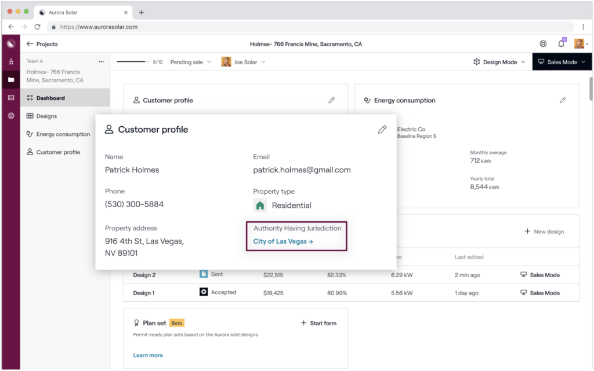Open the Team A three-dots menu
Screen dimensions: 594x371
[x=101, y=61]
